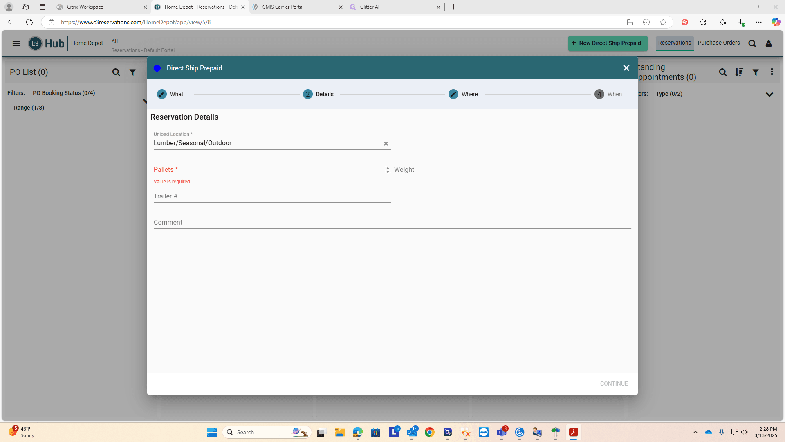Open the user account profile icon
Viewport: 785px width, 442px height.
coord(769,43)
